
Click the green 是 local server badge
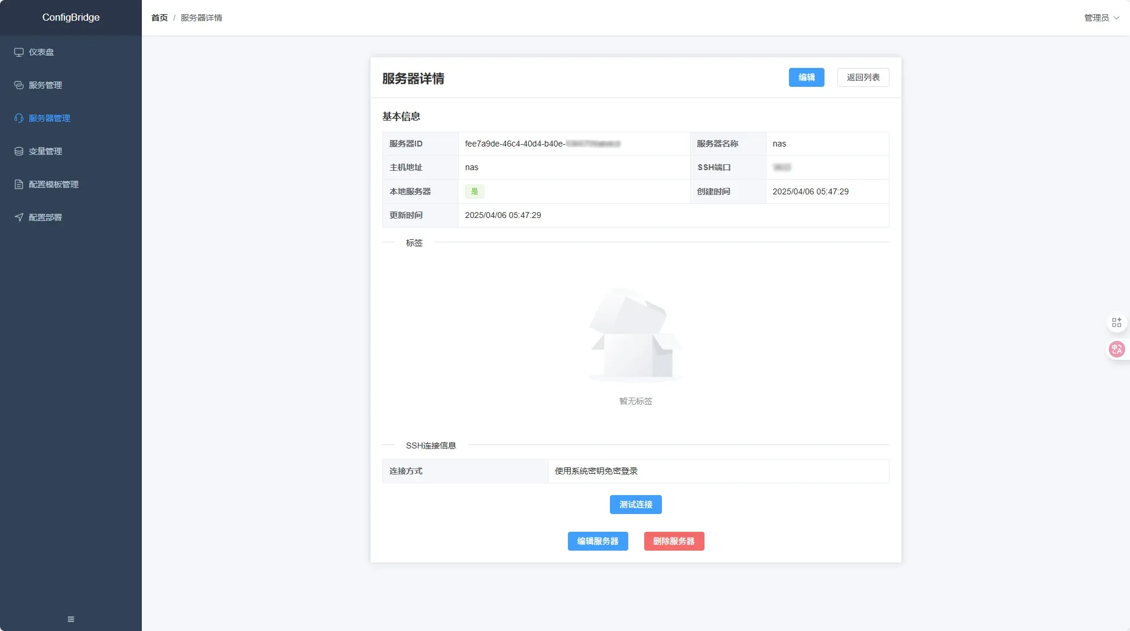[x=475, y=191]
